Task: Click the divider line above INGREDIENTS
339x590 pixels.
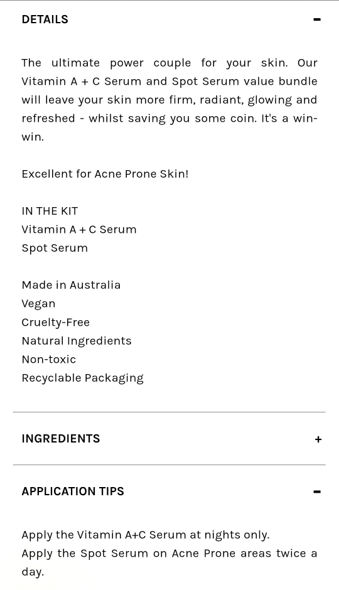Action: (169, 412)
